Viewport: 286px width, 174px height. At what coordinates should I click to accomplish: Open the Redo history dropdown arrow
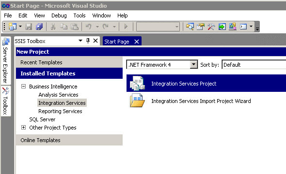(114, 27)
